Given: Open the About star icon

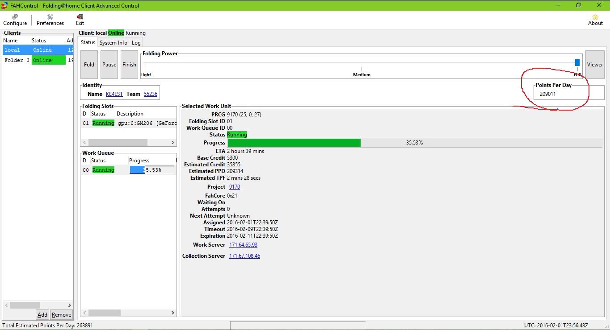Looking at the screenshot, I should coord(595,17).
